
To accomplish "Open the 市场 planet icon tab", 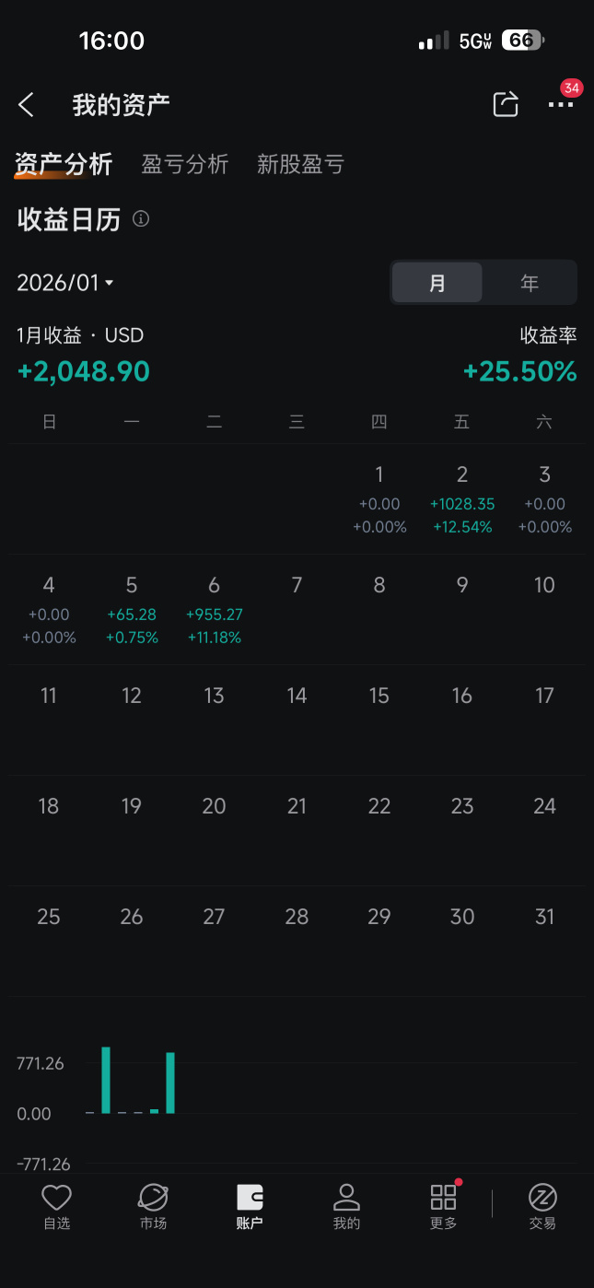I will (x=153, y=1208).
